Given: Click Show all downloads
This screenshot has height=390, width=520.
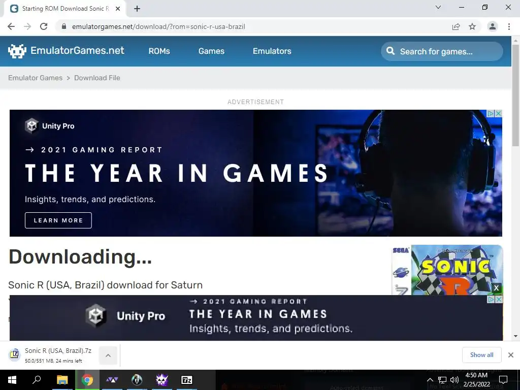Looking at the screenshot, I should coord(481,355).
